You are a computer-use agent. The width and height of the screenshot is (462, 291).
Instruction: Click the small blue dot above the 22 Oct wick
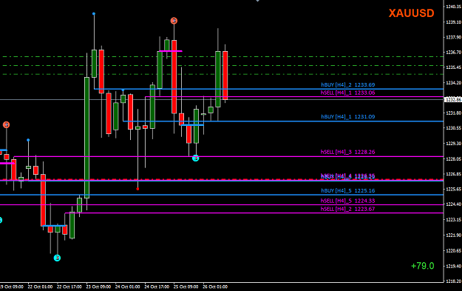pos(28,140)
